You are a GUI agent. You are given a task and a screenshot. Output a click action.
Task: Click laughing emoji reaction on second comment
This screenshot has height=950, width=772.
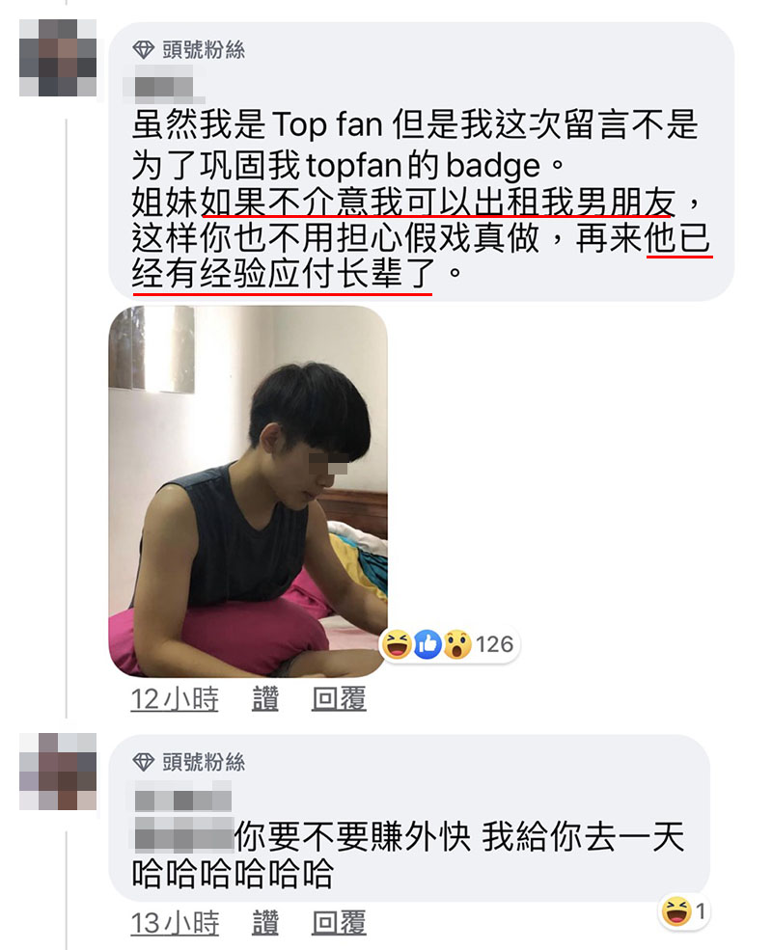[676, 911]
